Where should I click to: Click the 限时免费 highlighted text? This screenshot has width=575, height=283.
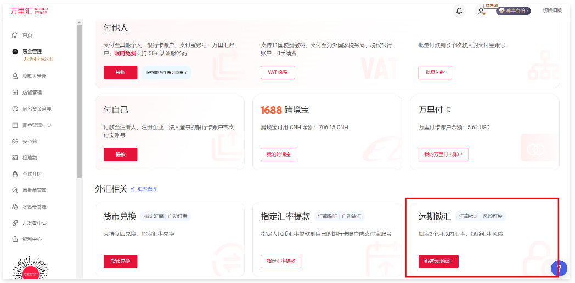pos(126,54)
